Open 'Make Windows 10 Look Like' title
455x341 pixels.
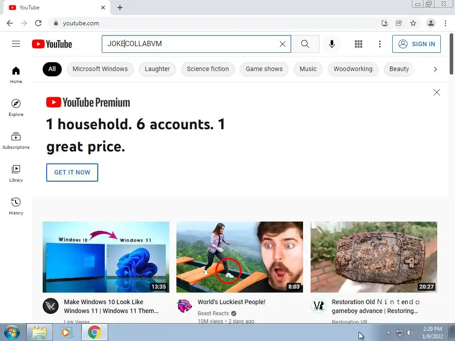click(111, 306)
